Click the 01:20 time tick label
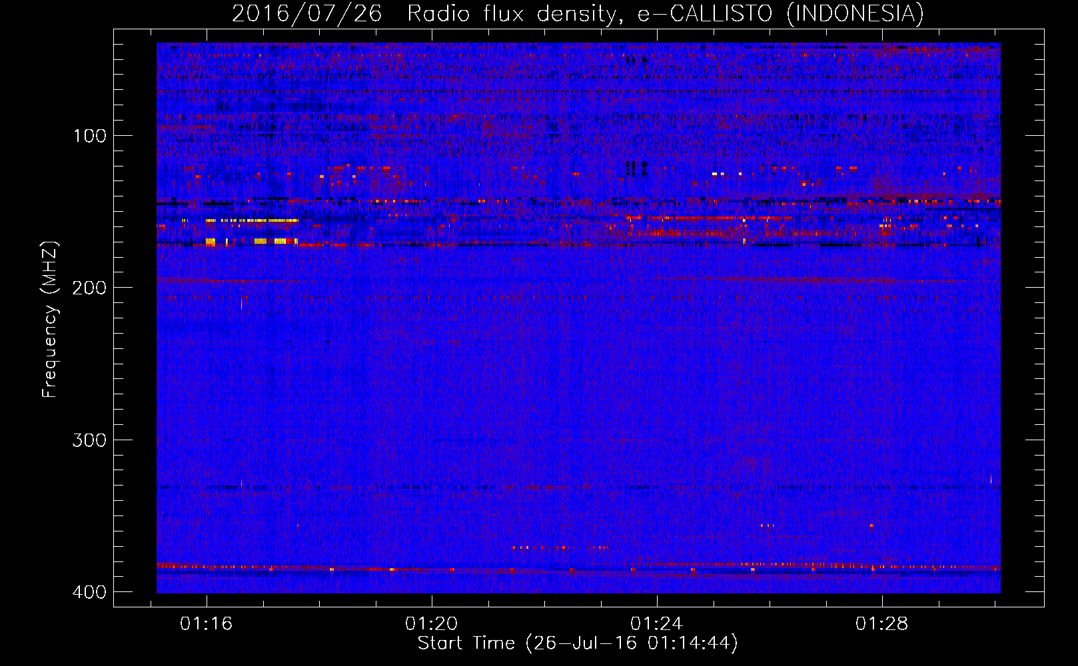Image resolution: width=1078 pixels, height=666 pixels. (432, 623)
